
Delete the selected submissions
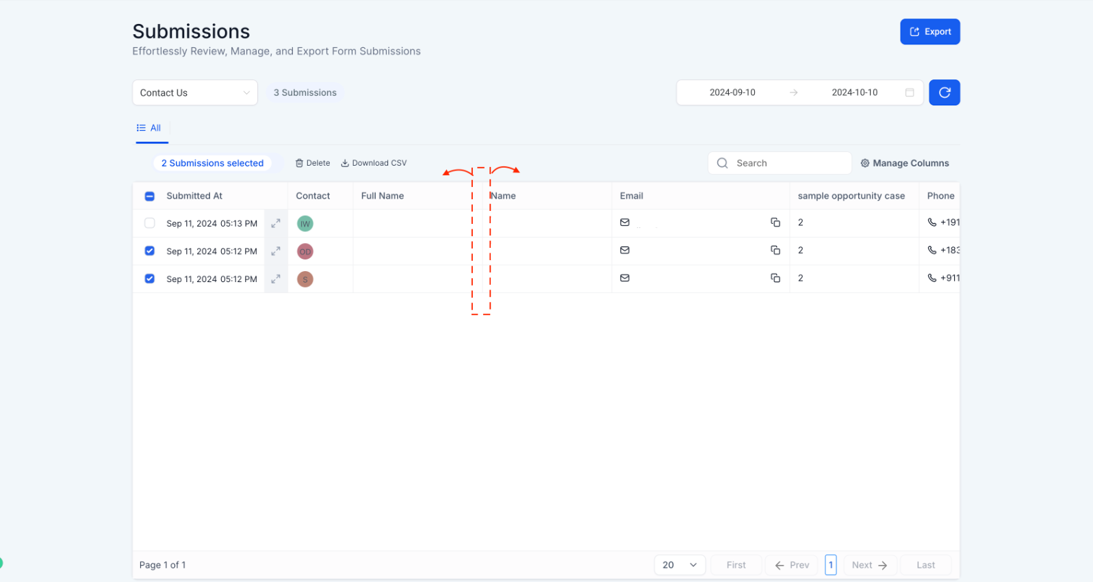coord(313,163)
